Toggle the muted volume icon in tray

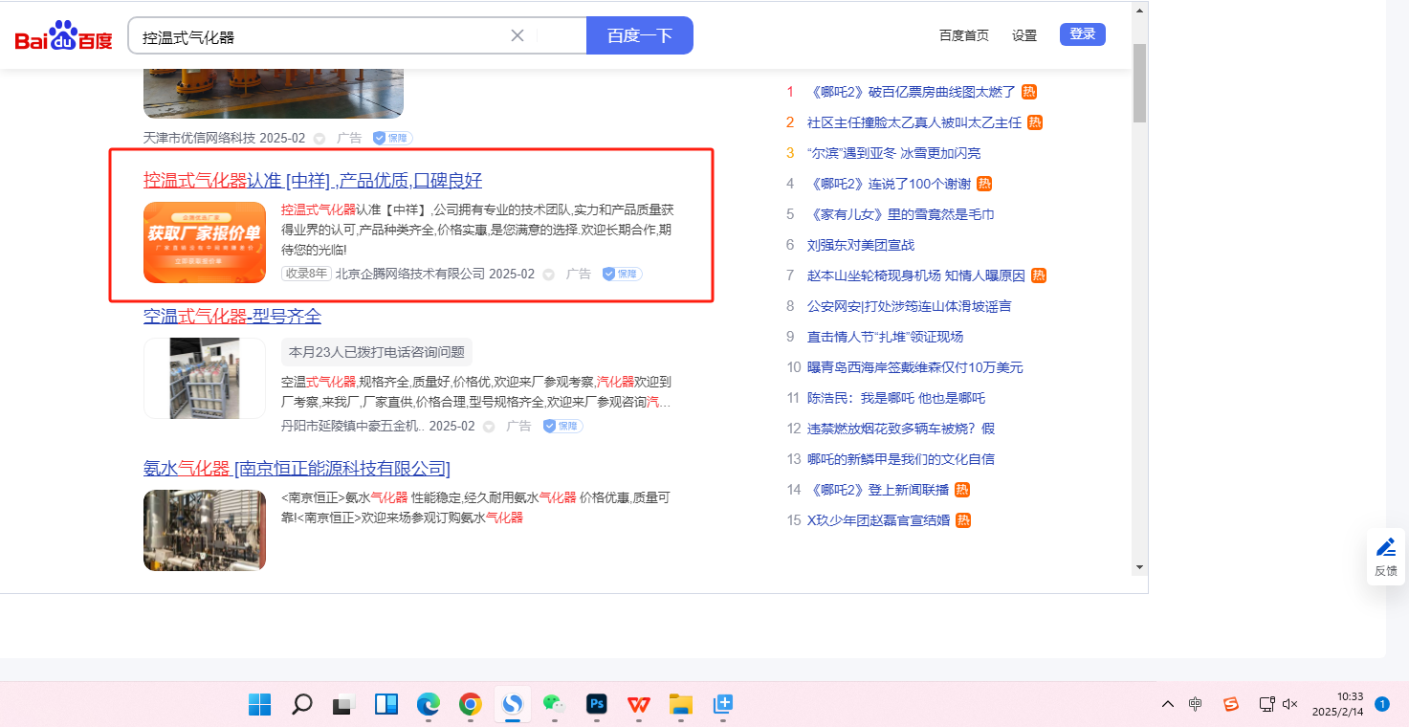coord(1289,705)
